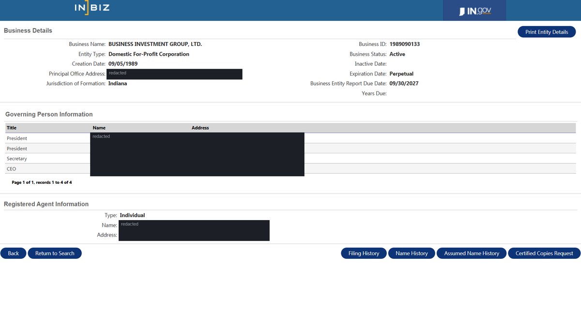The height and width of the screenshot is (312, 581).
Task: View Assumed Name History
Action: tap(472, 253)
